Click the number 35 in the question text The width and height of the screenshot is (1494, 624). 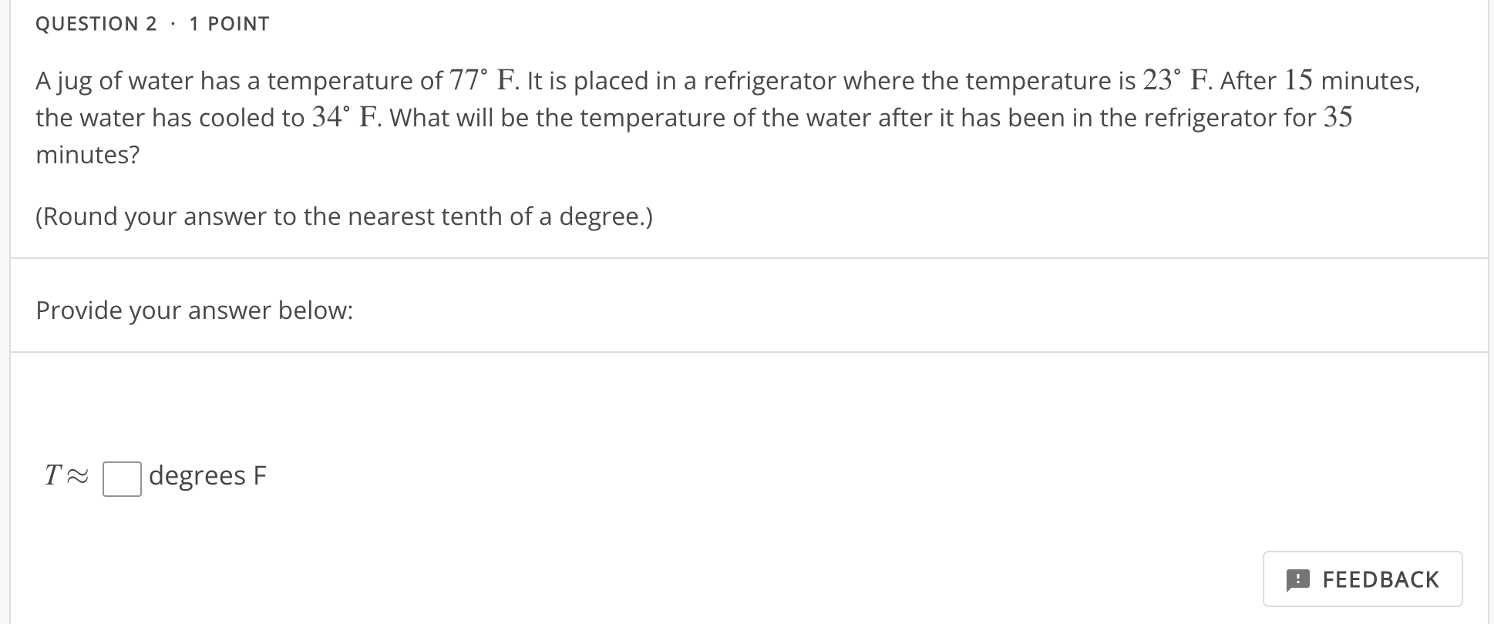[x=1338, y=116]
